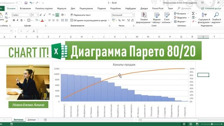Align cell text to the right
The image size is (224, 126).
[57, 20]
